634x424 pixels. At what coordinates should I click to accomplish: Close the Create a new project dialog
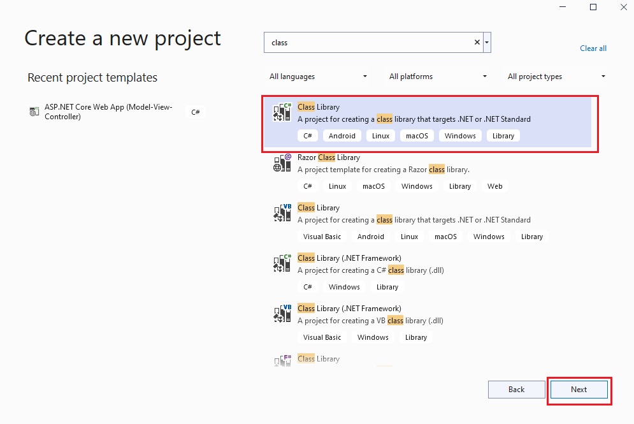pos(624,7)
